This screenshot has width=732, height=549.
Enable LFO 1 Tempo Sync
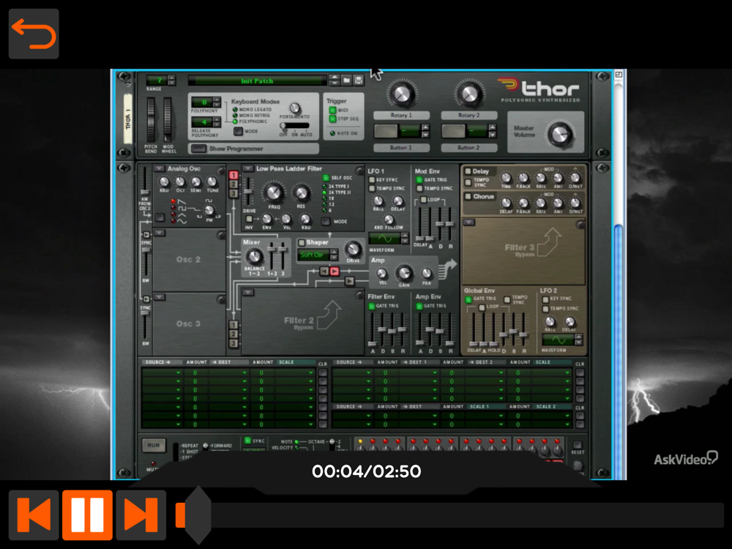pyautogui.click(x=372, y=189)
